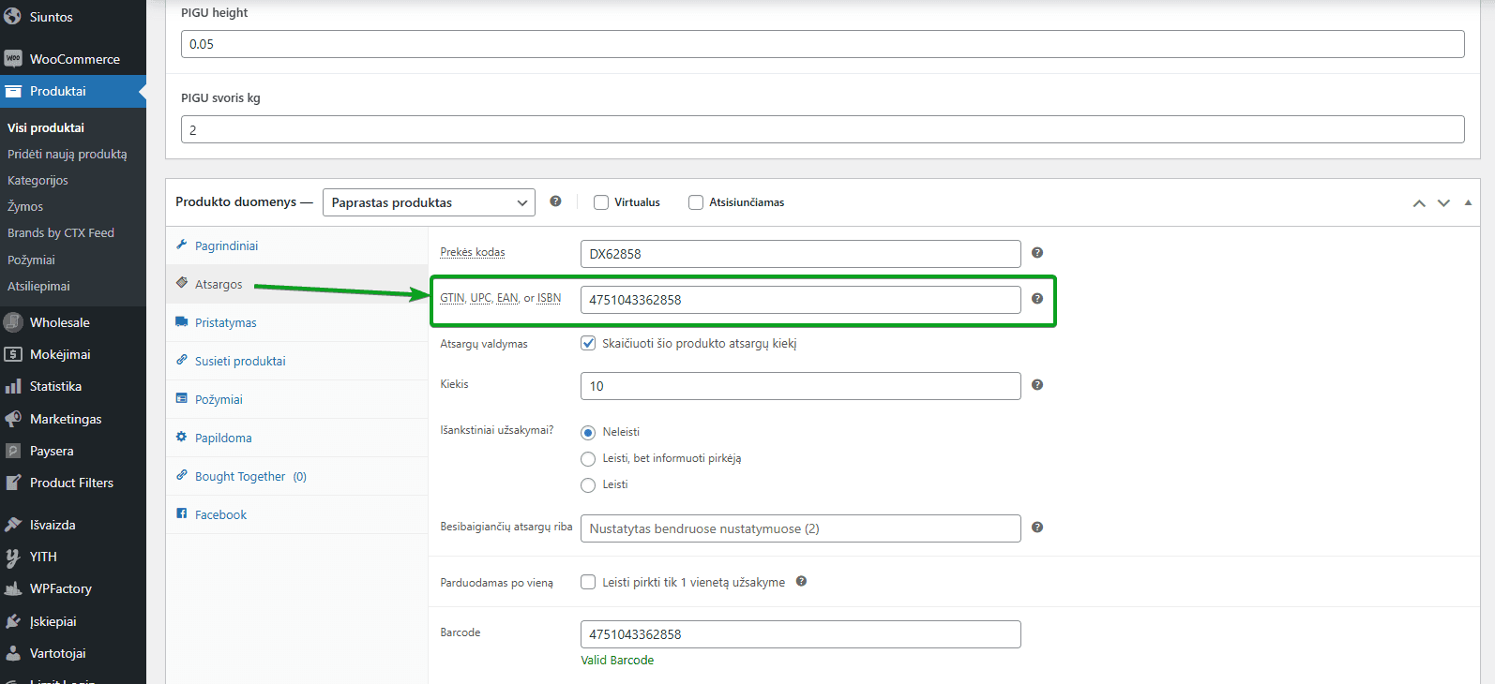
Task: Open the Susieti produktai tab
Action: pos(240,361)
